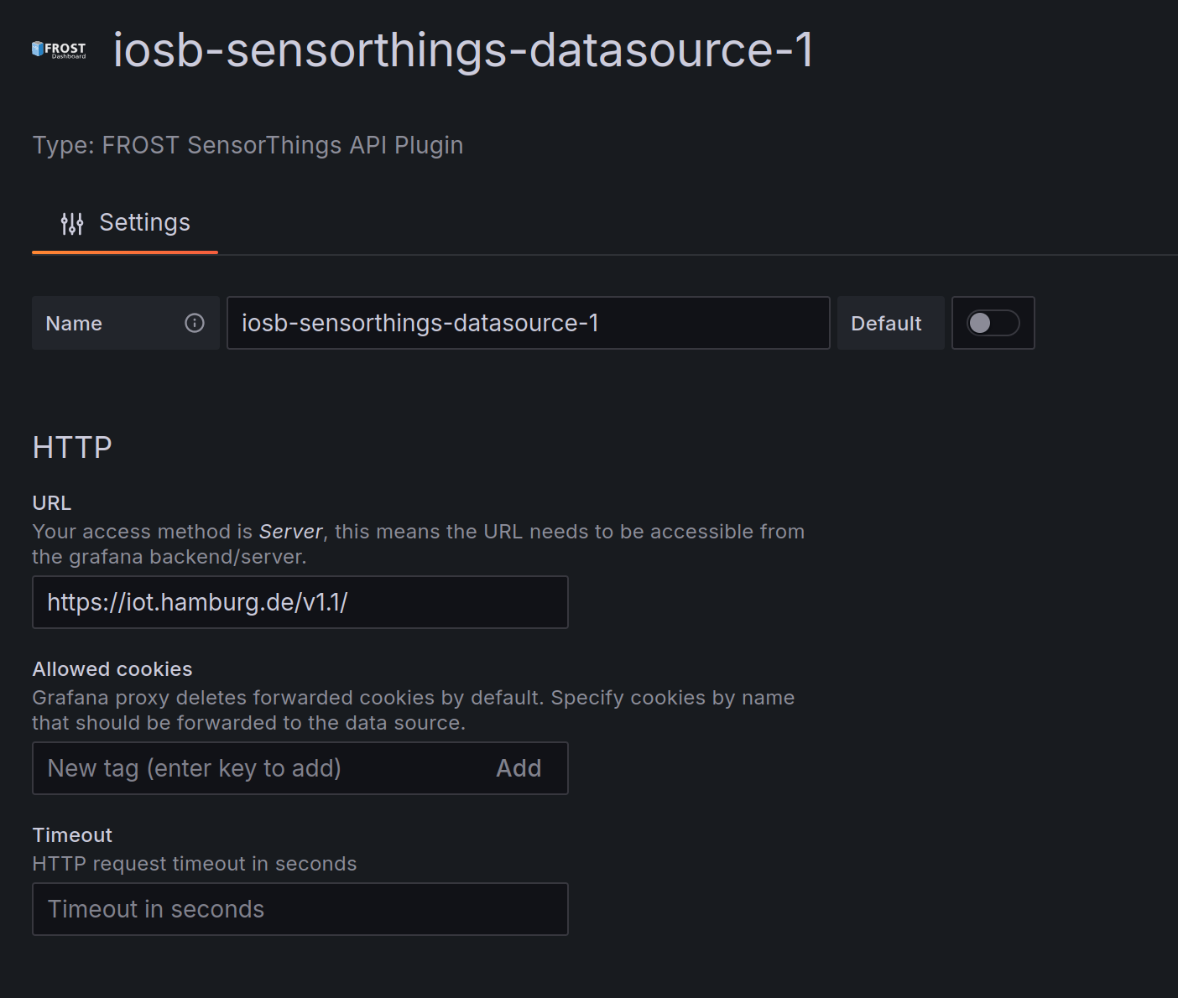This screenshot has height=998, width=1178.
Task: Click the Allowed cookies label
Action: coord(112,669)
